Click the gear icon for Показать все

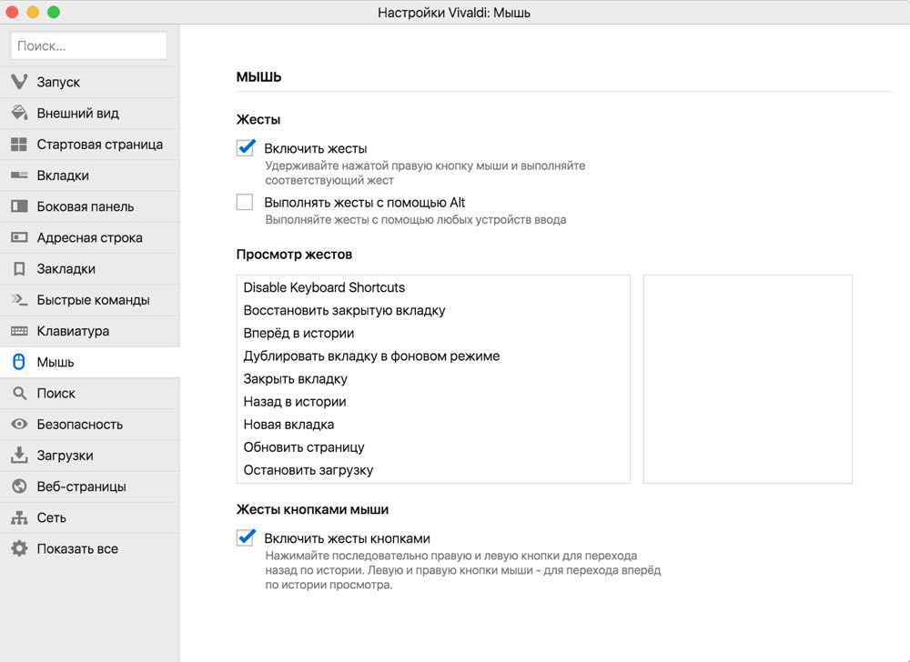tap(19, 548)
